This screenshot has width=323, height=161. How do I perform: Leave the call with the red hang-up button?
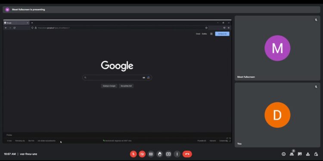187,154
